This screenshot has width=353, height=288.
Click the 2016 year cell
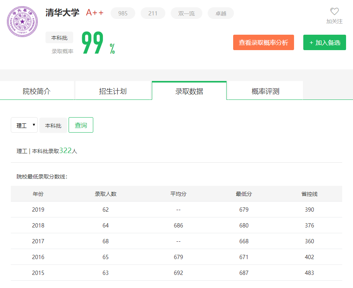(38, 257)
